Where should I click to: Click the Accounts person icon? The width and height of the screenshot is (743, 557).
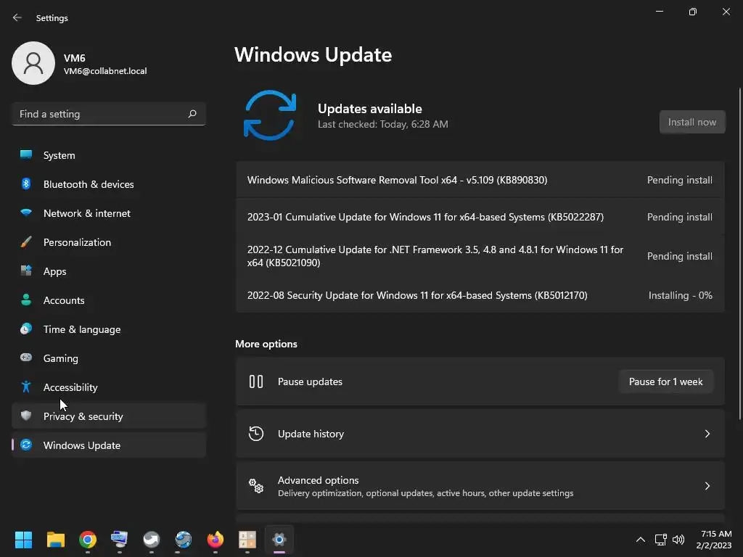[x=26, y=300]
